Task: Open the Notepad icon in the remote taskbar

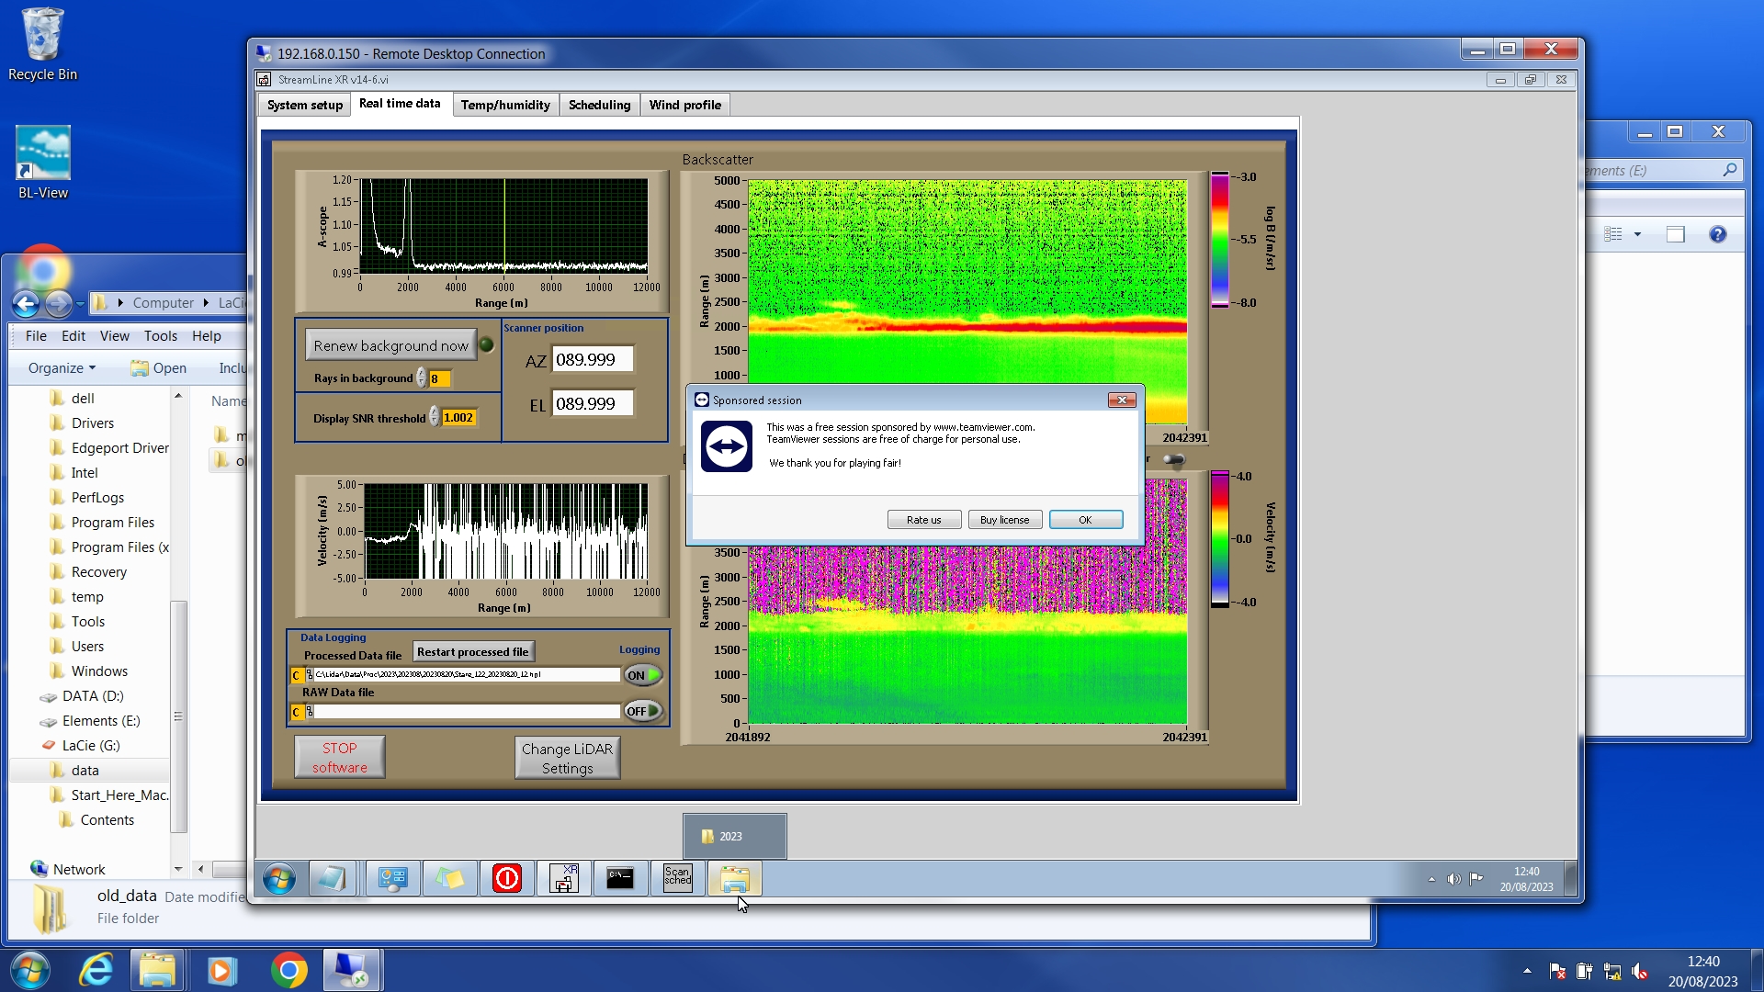Action: [332, 879]
